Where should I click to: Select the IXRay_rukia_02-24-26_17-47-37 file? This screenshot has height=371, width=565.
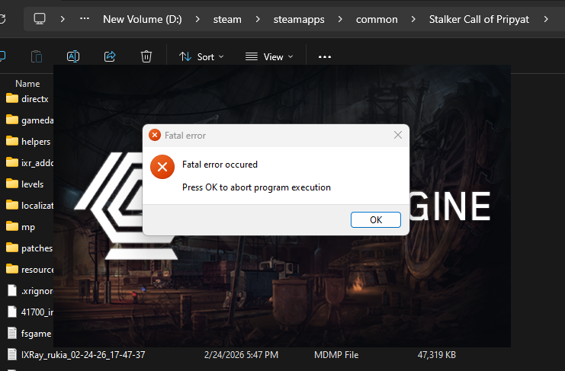tap(83, 355)
